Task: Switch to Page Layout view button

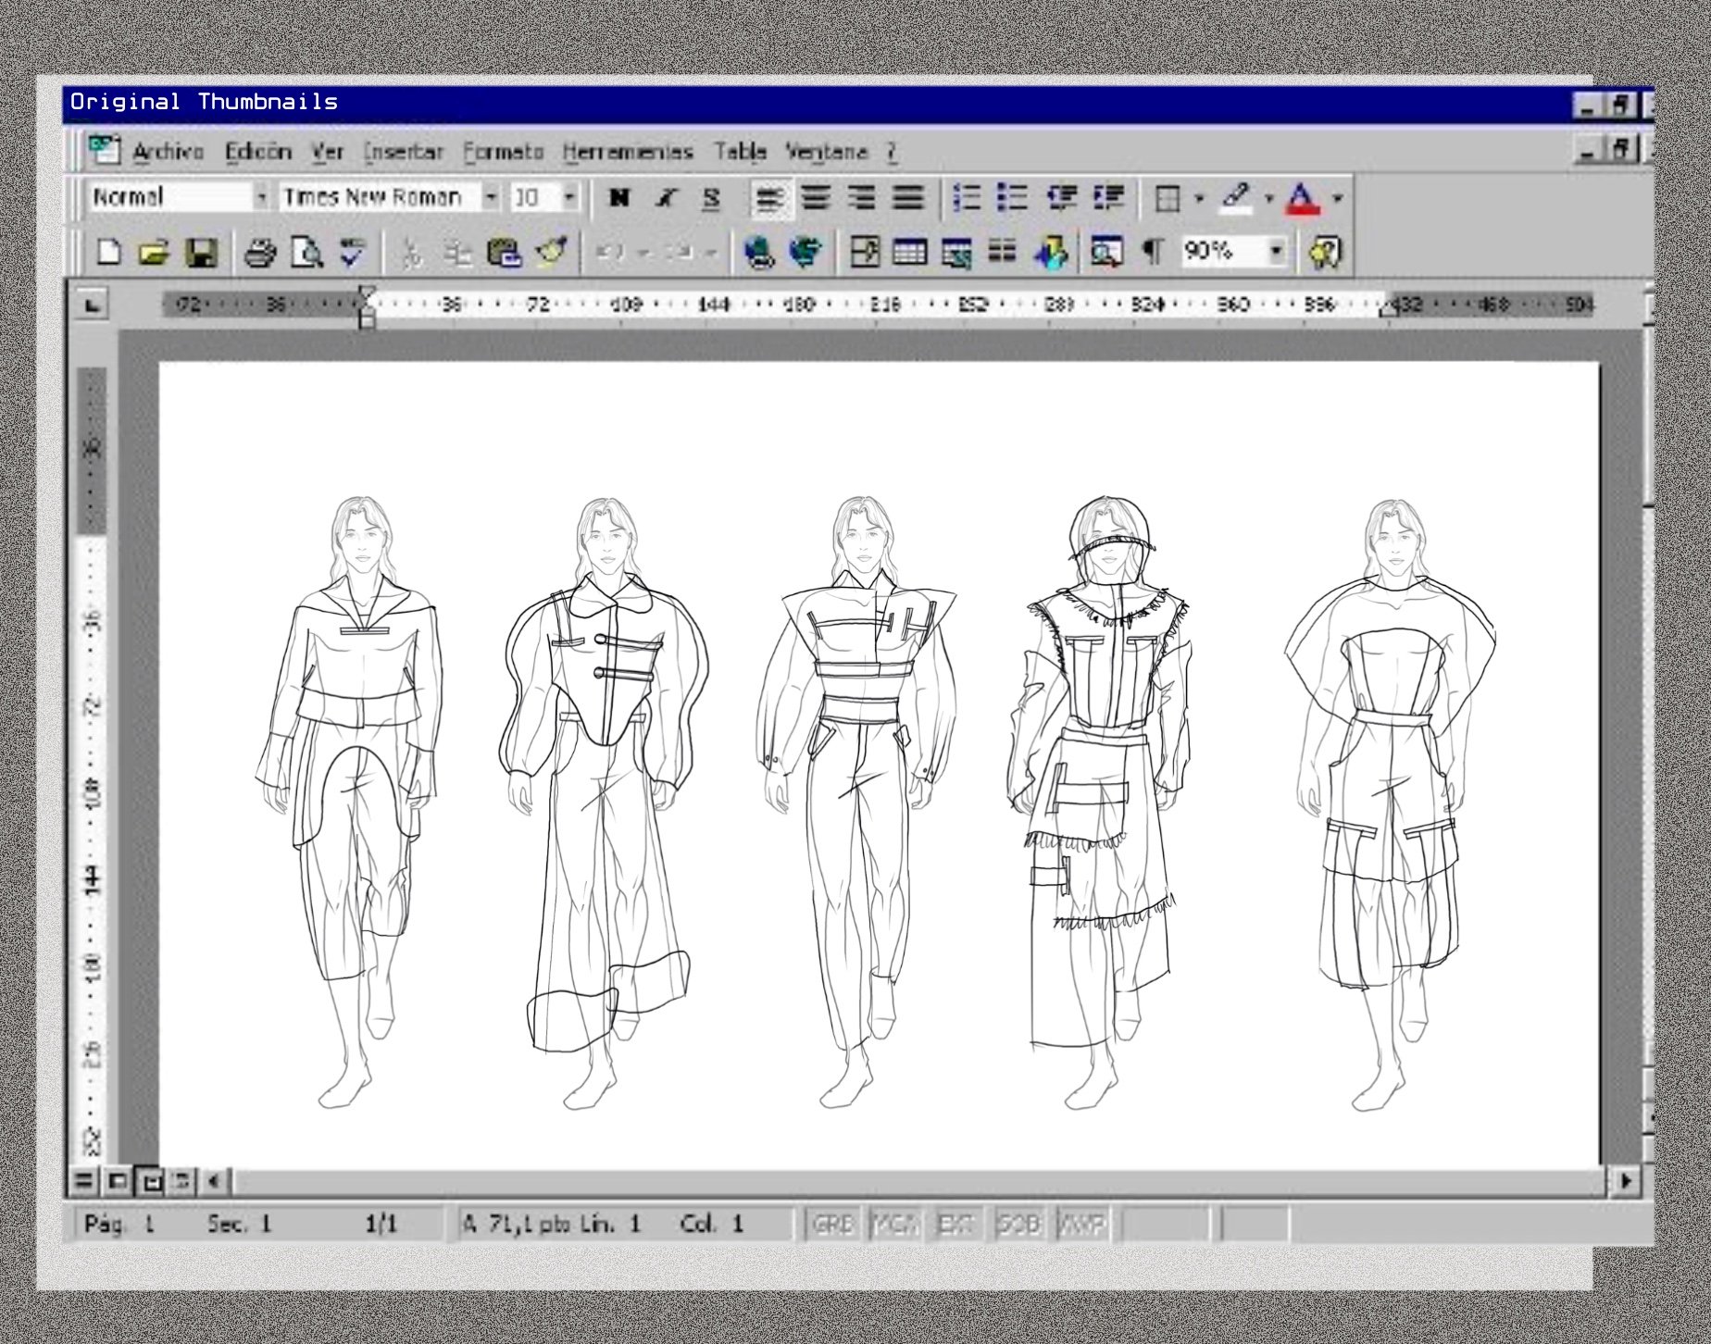Action: [150, 1181]
